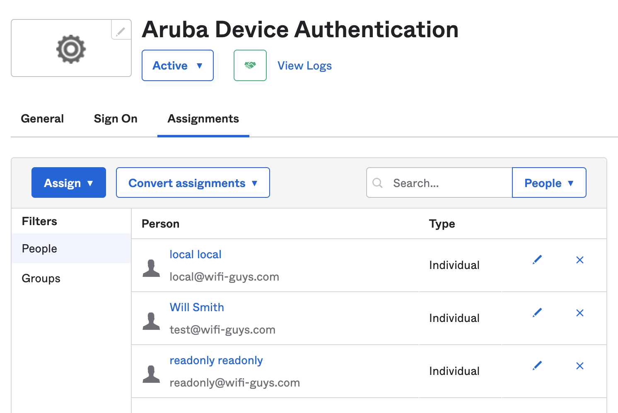Viewport: 618px width, 413px height.
Task: Click the avatar icon beside Will Smith
Action: coord(152,321)
